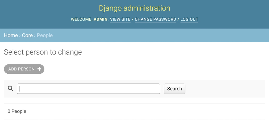This screenshot has width=269, height=127.
Task: Click the magnifying glass search icon
Action: coord(10,89)
